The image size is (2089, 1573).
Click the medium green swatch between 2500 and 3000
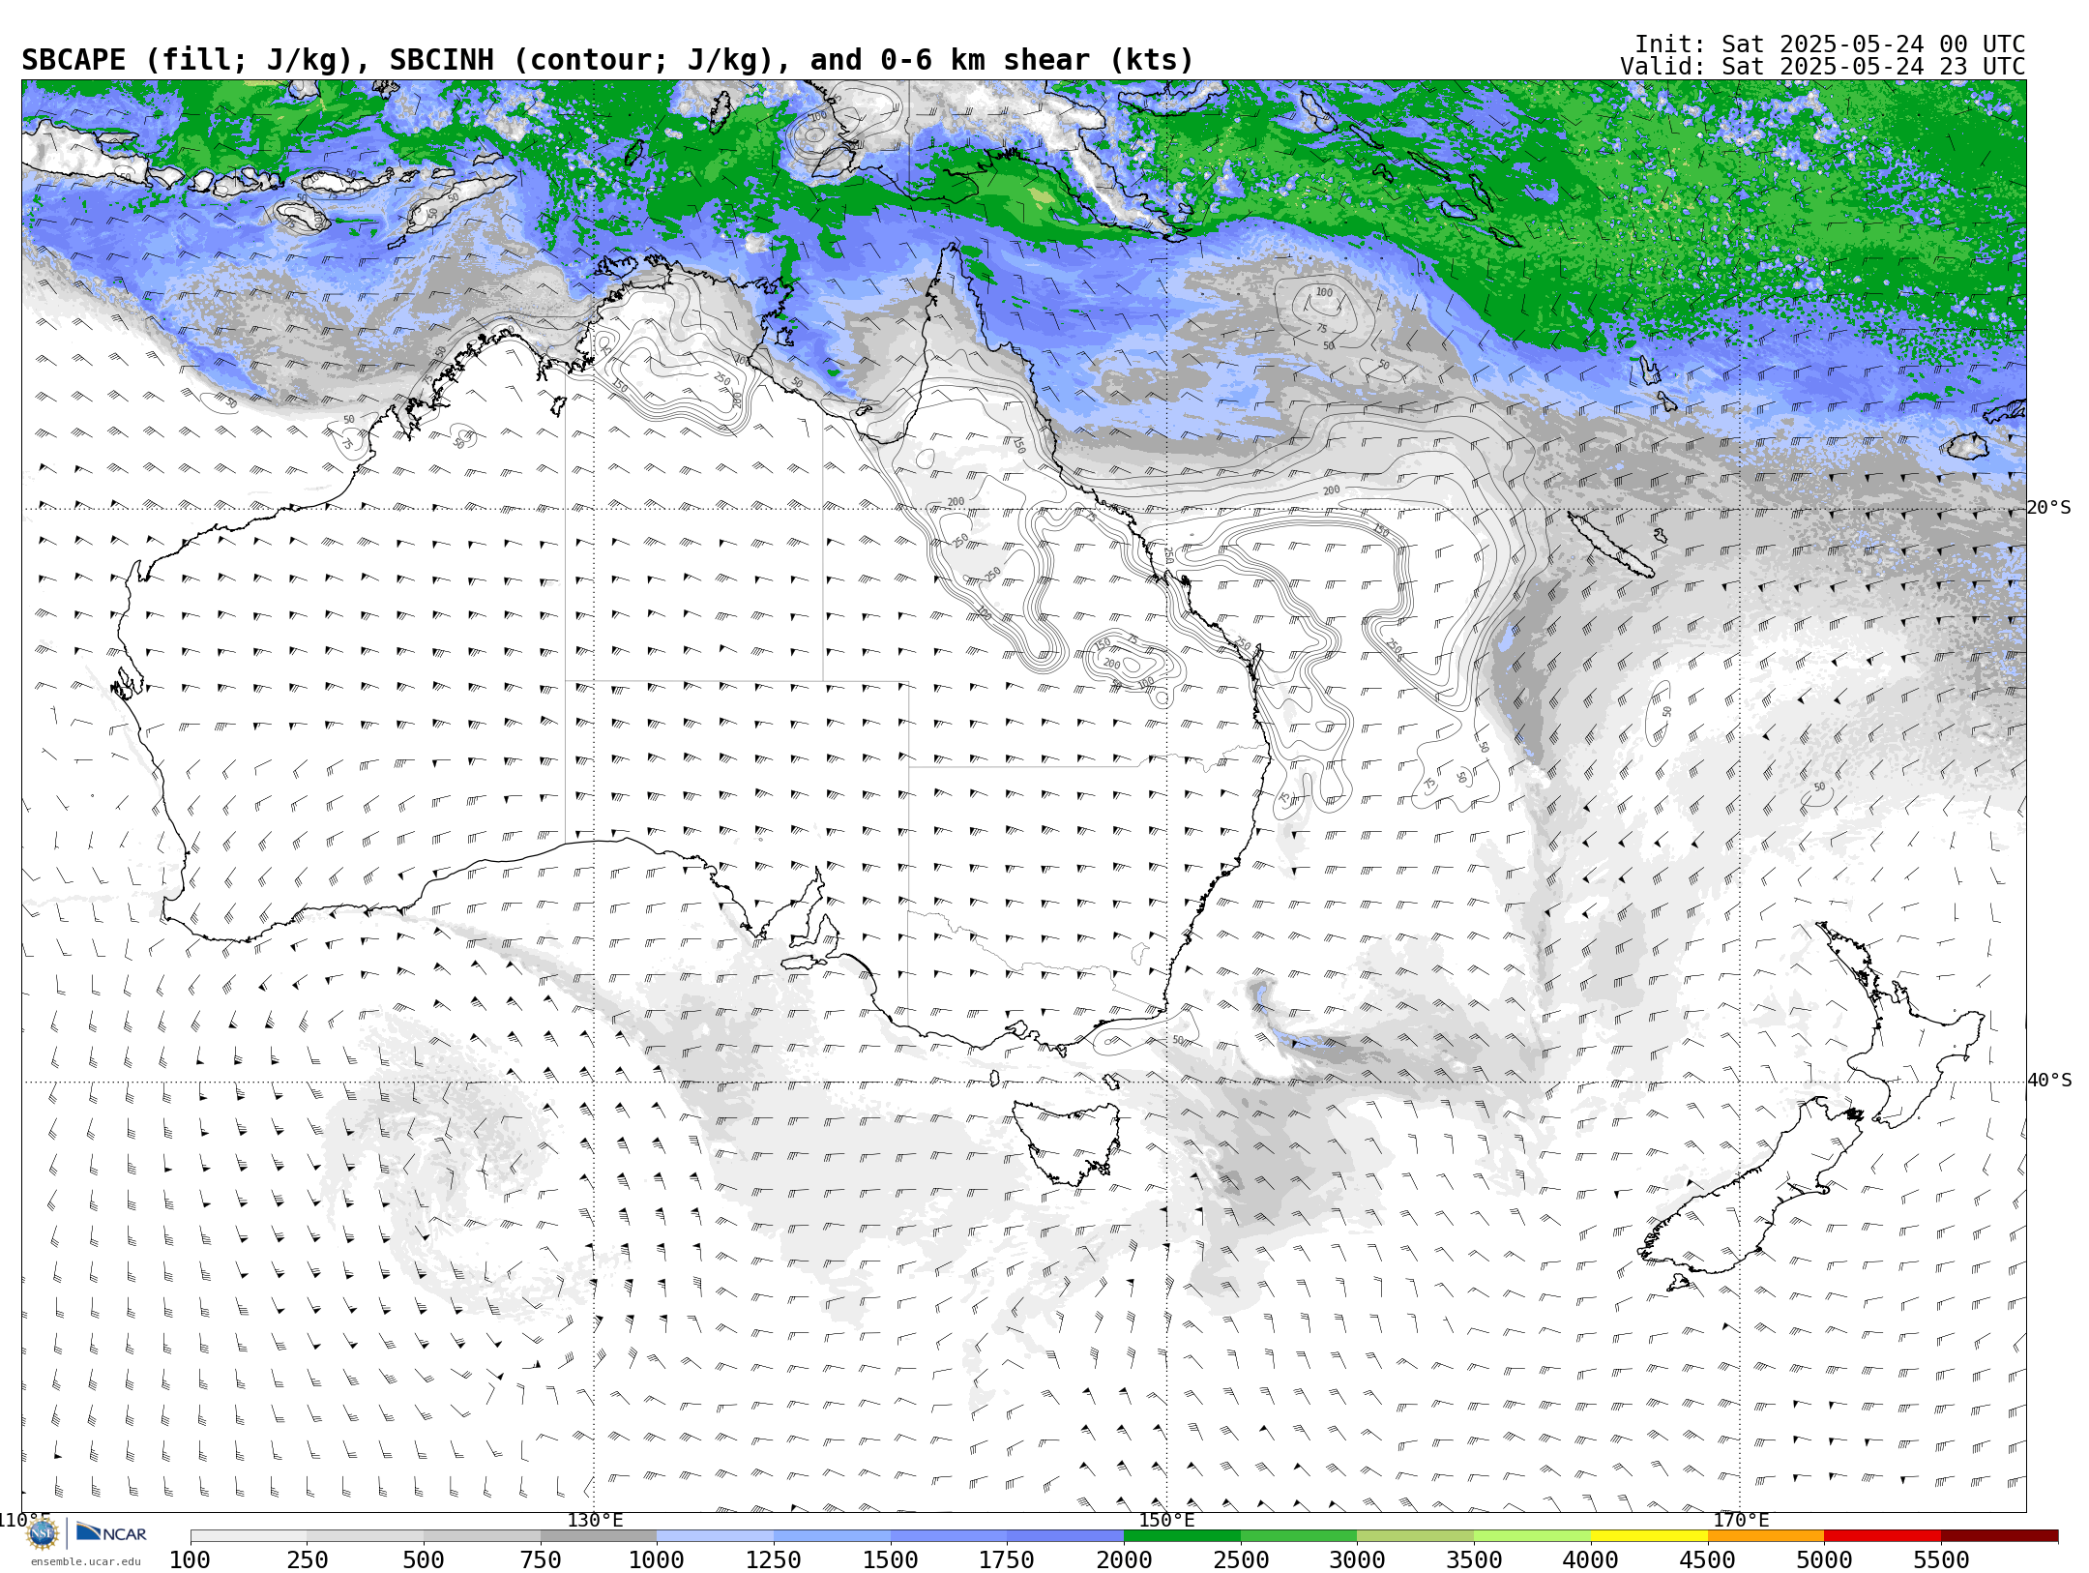[x=1299, y=1536]
